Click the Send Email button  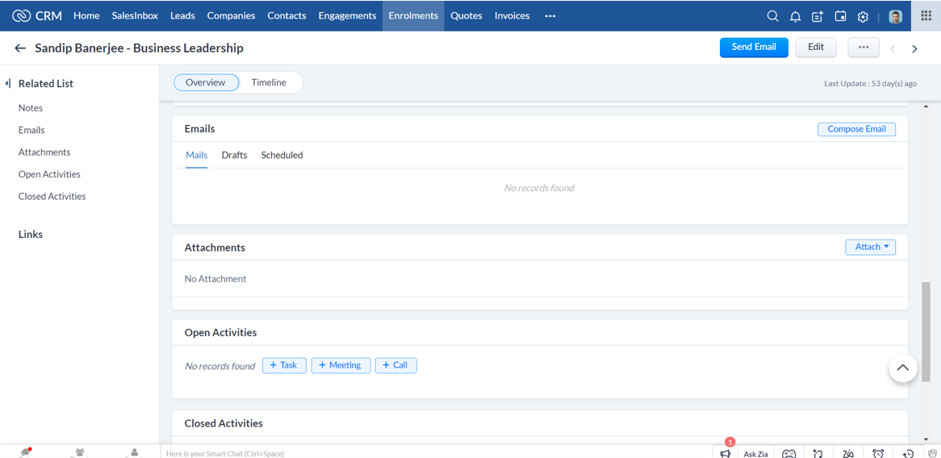tap(753, 48)
